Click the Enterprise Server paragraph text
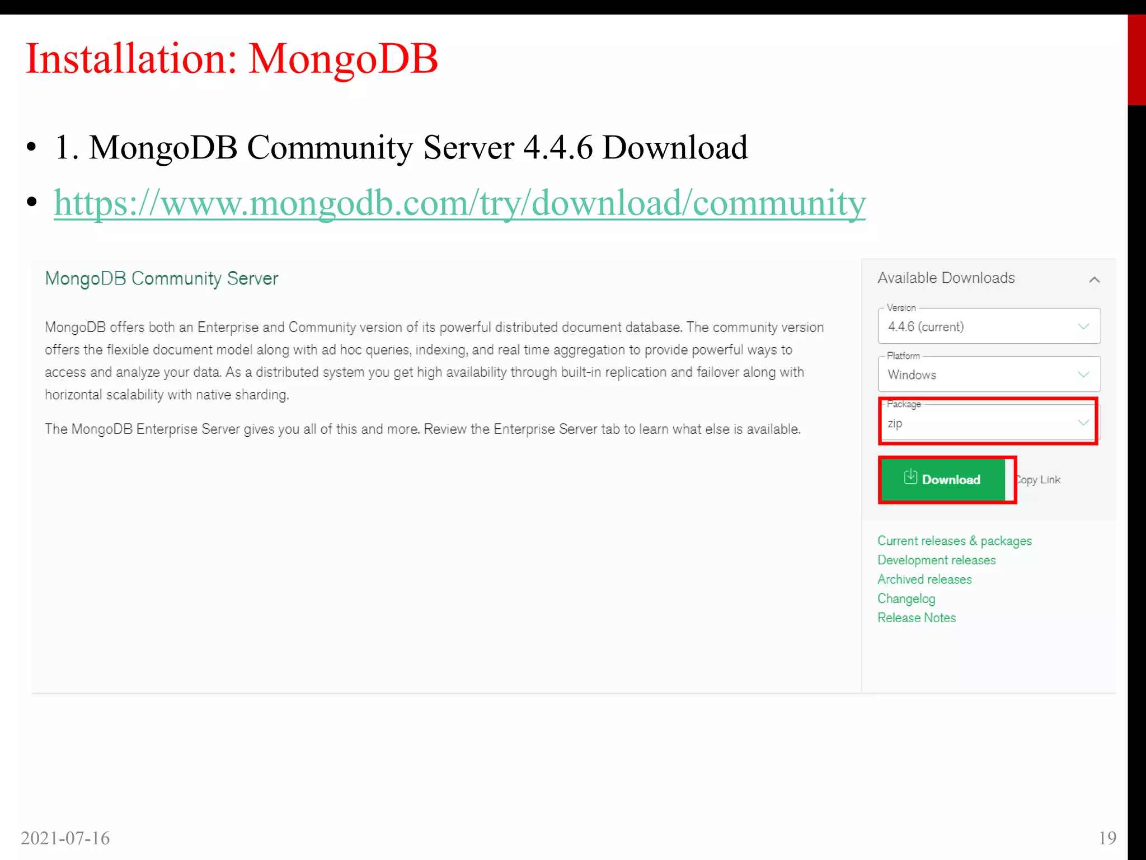 [x=422, y=429]
